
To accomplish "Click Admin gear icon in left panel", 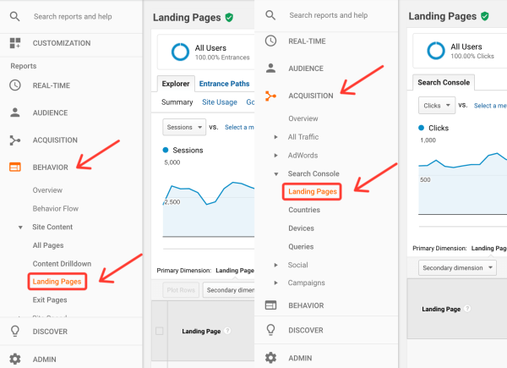I will (x=15, y=359).
